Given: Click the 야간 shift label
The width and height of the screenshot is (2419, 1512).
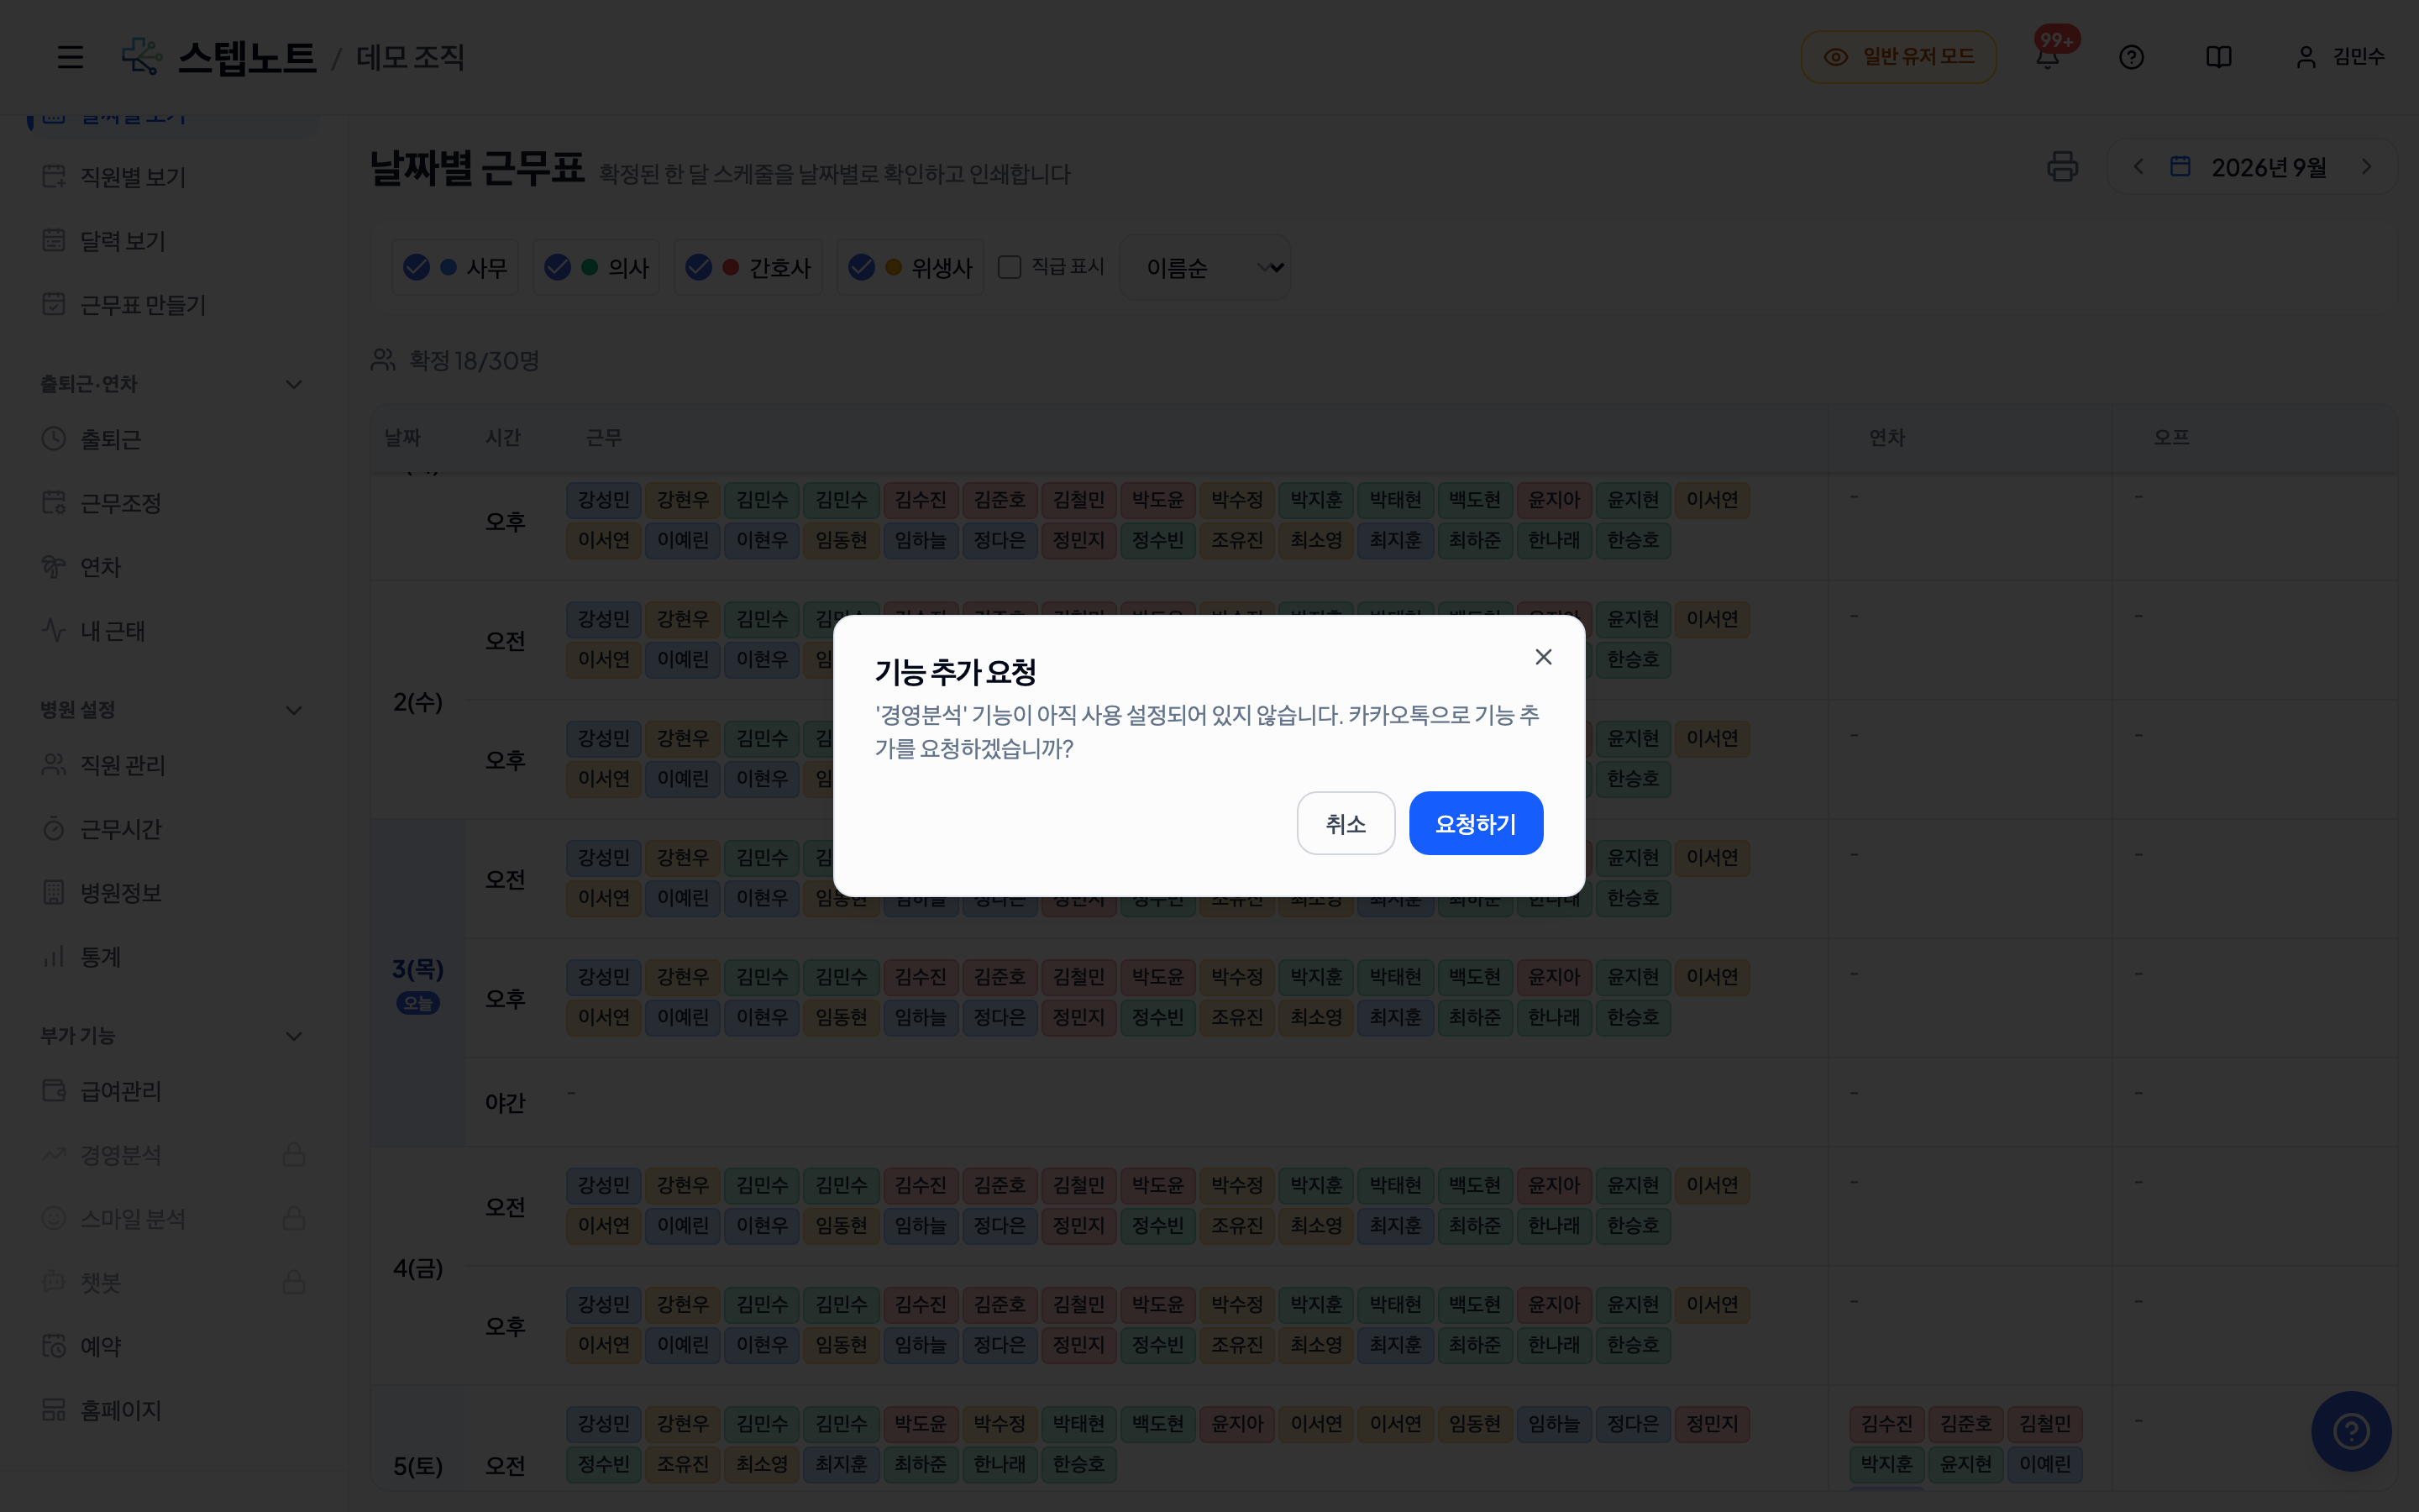Looking at the screenshot, I should coord(505,1103).
